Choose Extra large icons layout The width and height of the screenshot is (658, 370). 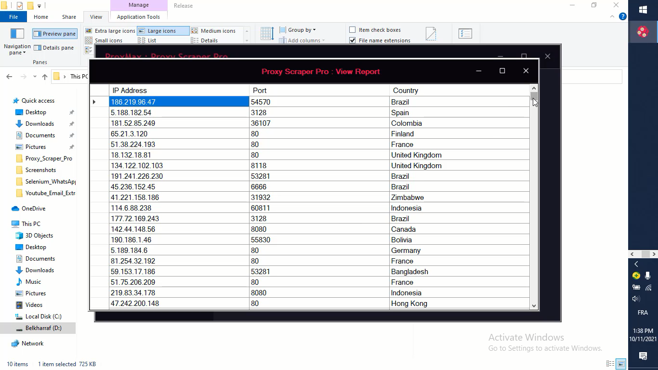coord(110,31)
